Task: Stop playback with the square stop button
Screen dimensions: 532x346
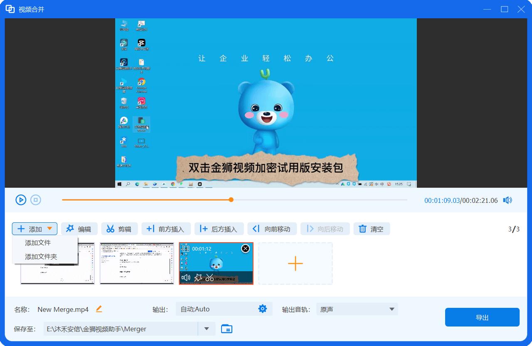Action: (x=36, y=200)
